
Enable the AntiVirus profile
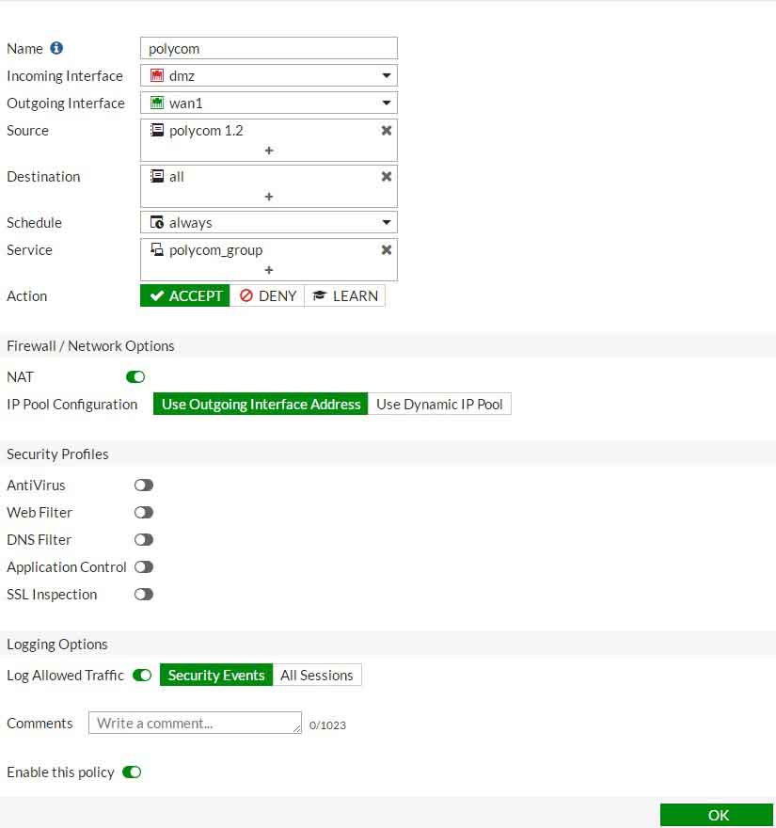(144, 486)
